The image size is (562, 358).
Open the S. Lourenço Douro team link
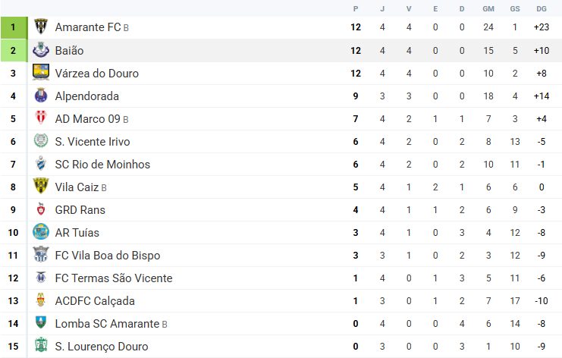(x=101, y=347)
